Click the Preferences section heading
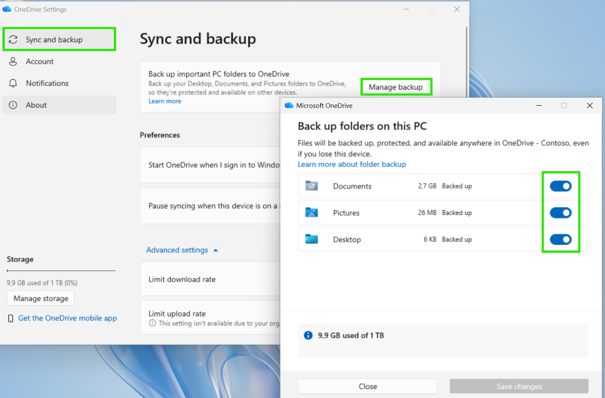Screen dimensions: 605x398 coord(160,135)
